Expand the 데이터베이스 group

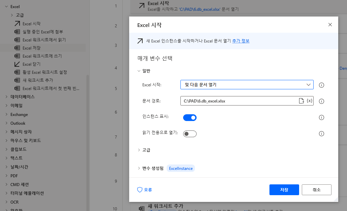[x=6, y=97]
